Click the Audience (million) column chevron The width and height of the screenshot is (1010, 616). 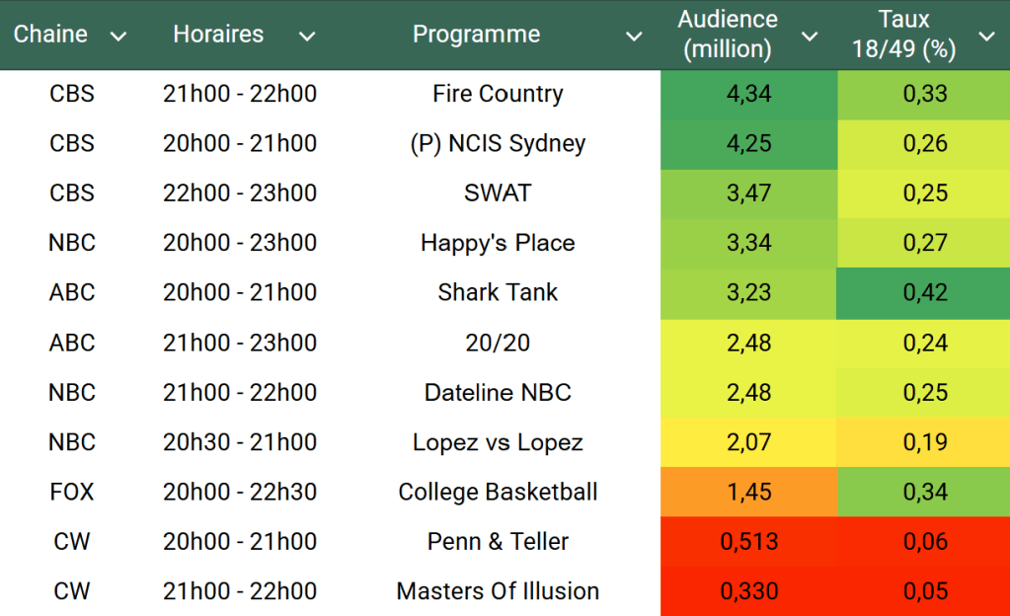coord(810,37)
